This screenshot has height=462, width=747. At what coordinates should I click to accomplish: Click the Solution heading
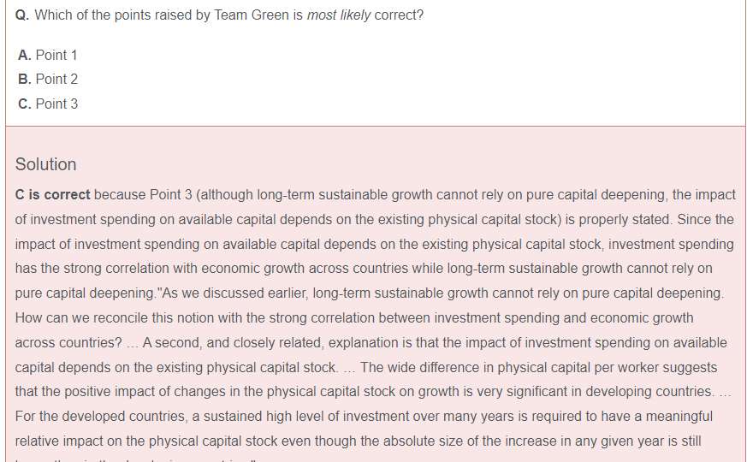[45, 164]
